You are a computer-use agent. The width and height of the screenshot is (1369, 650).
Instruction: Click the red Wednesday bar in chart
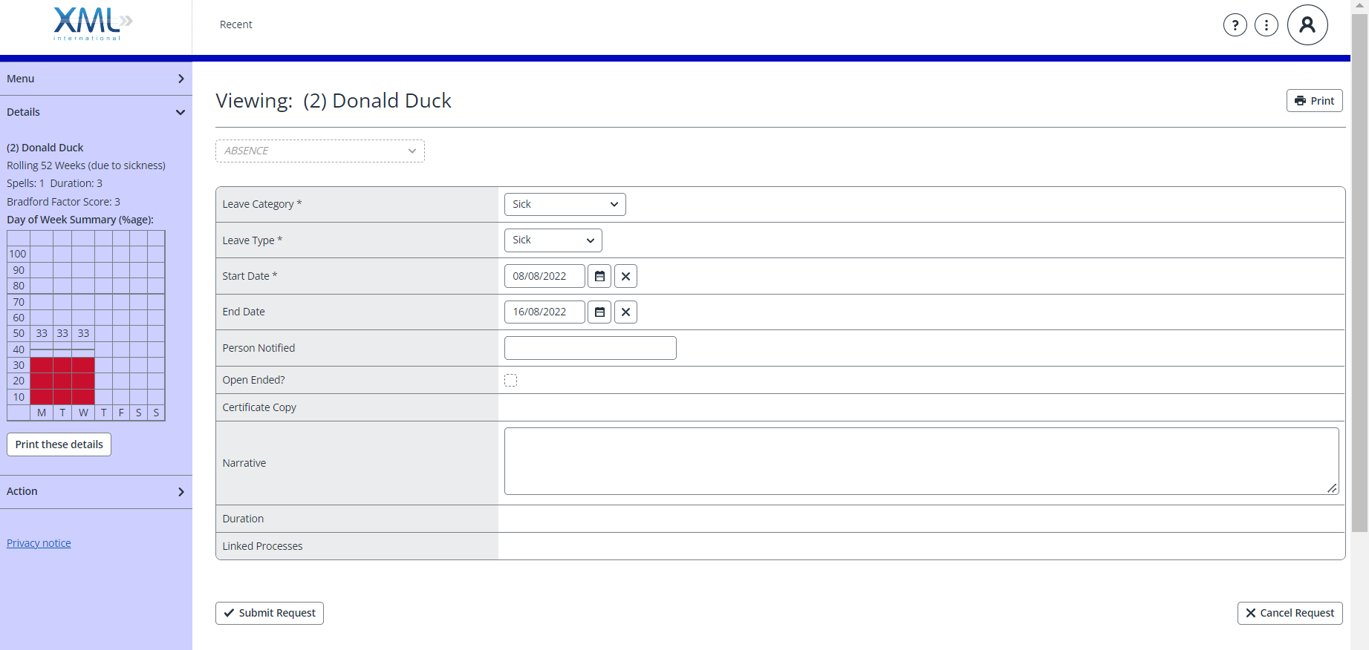coord(83,381)
